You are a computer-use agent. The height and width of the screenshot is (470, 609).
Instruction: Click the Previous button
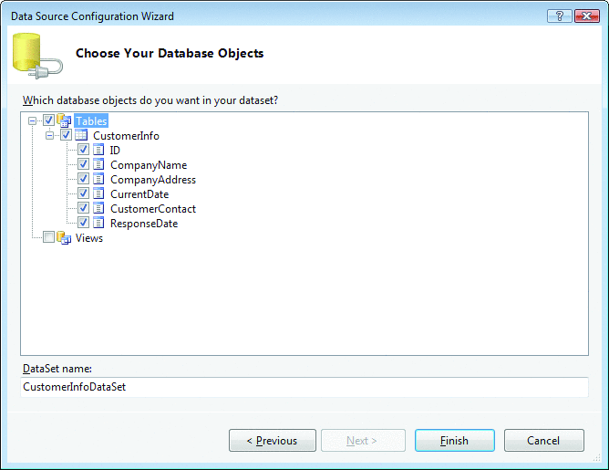[x=273, y=441]
